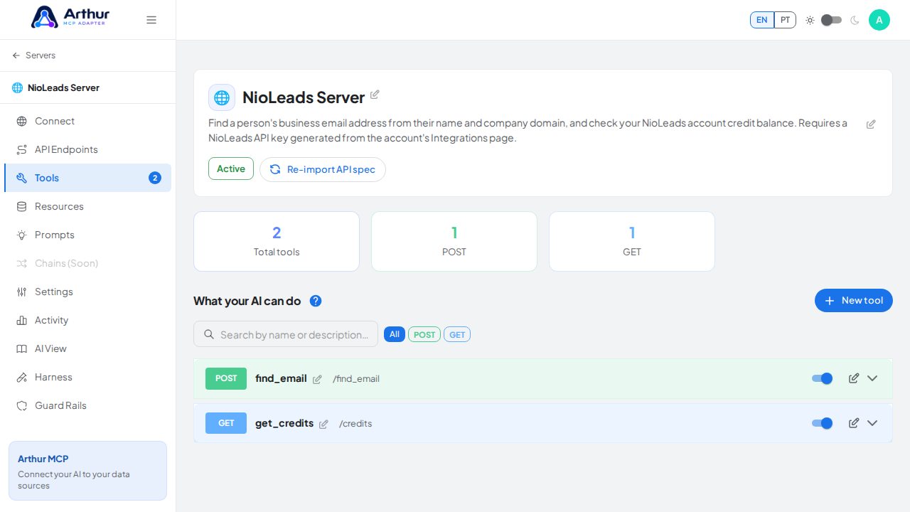Open Harness page
The image size is (910, 512).
coord(87,377)
